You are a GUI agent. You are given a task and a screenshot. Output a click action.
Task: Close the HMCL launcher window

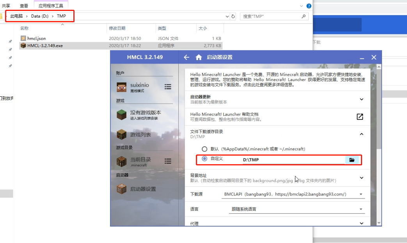374,57
